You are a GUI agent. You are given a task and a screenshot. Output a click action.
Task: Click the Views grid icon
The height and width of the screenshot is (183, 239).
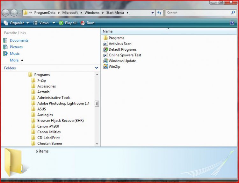click(x=35, y=23)
